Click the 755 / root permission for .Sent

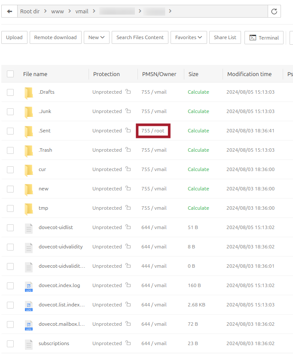tap(153, 131)
